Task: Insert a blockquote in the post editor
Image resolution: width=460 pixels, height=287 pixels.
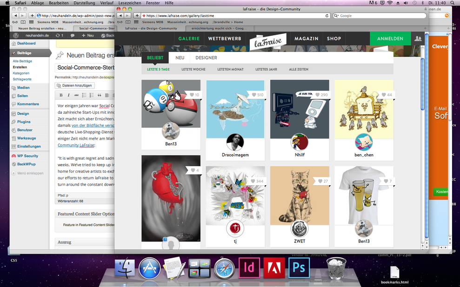Action: pos(99,95)
